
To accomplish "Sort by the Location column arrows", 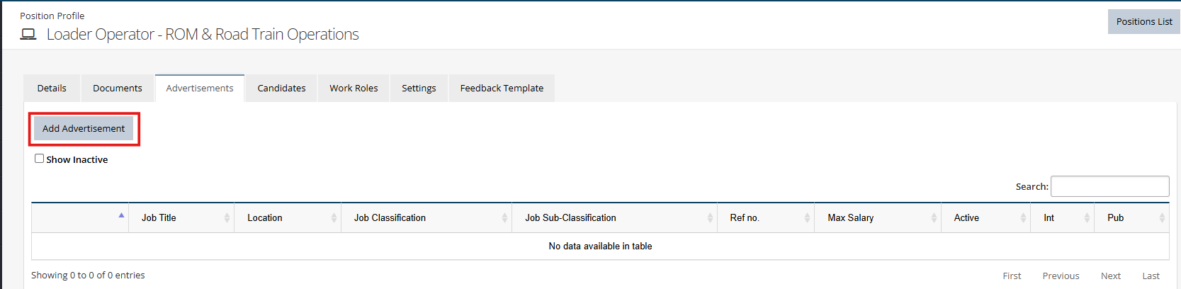I will [334, 218].
